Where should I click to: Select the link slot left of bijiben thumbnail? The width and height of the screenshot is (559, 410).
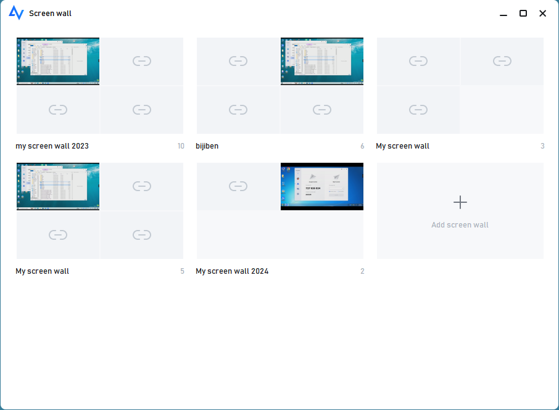pos(238,60)
